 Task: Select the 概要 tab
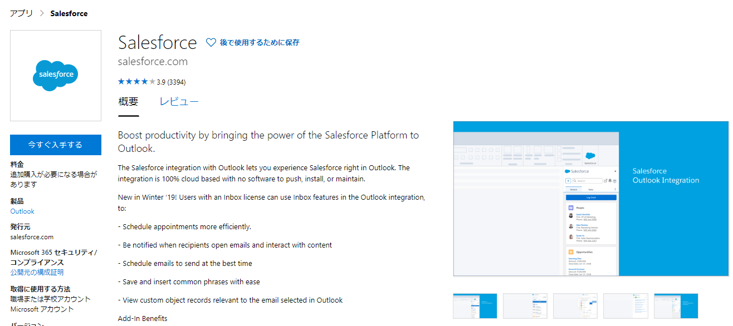pos(128,102)
